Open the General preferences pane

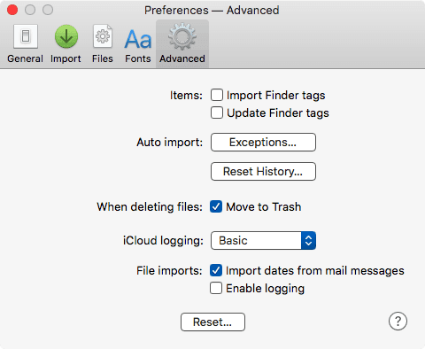pos(26,43)
